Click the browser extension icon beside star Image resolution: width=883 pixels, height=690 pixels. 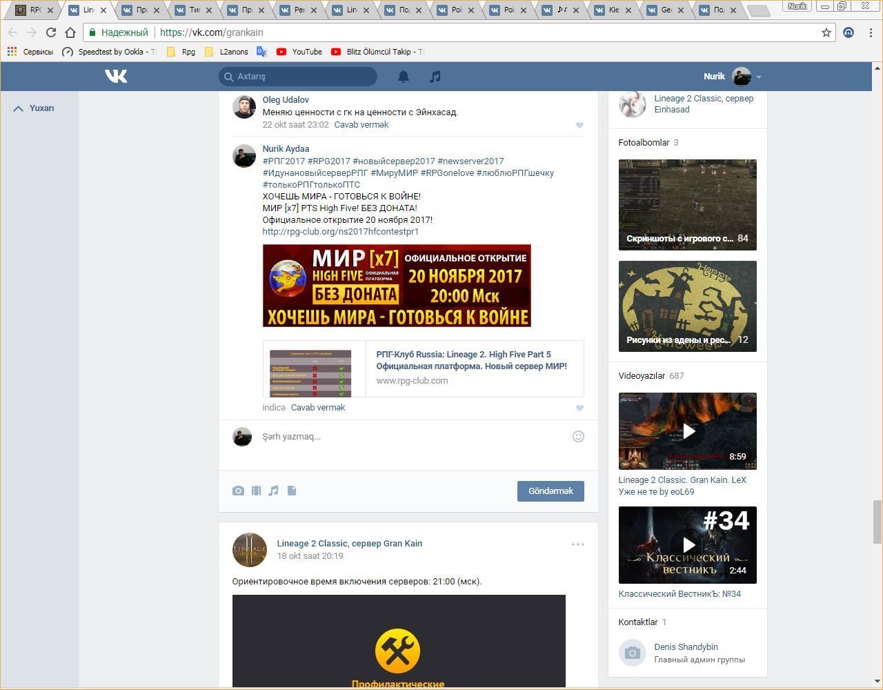[849, 32]
